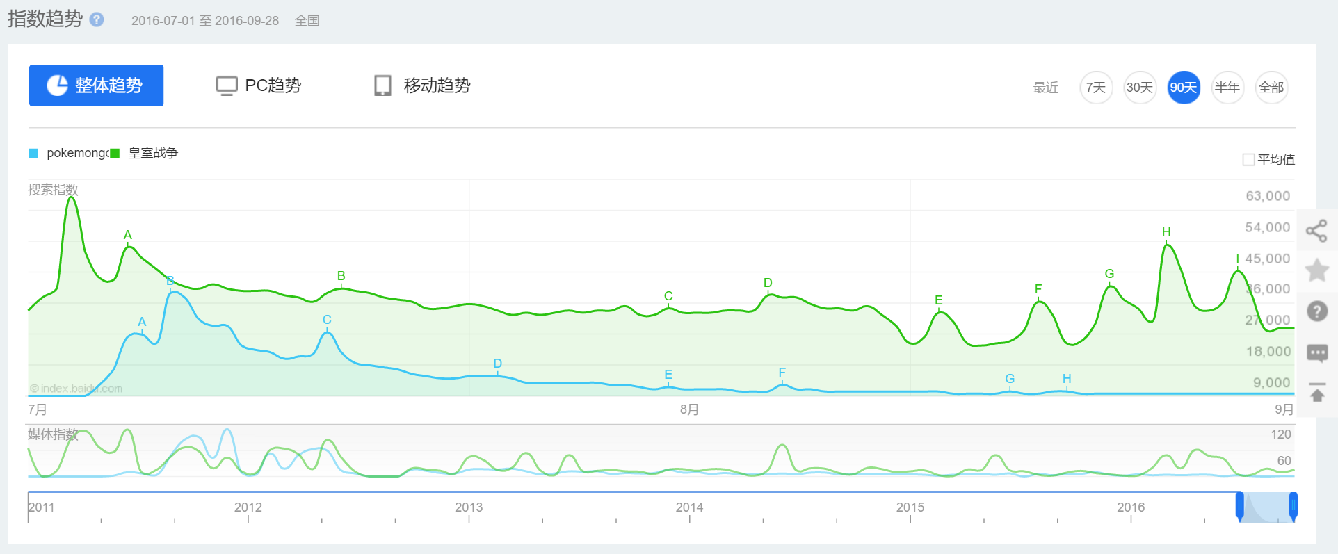
Task: Click the 全国 region selector
Action: [x=307, y=21]
